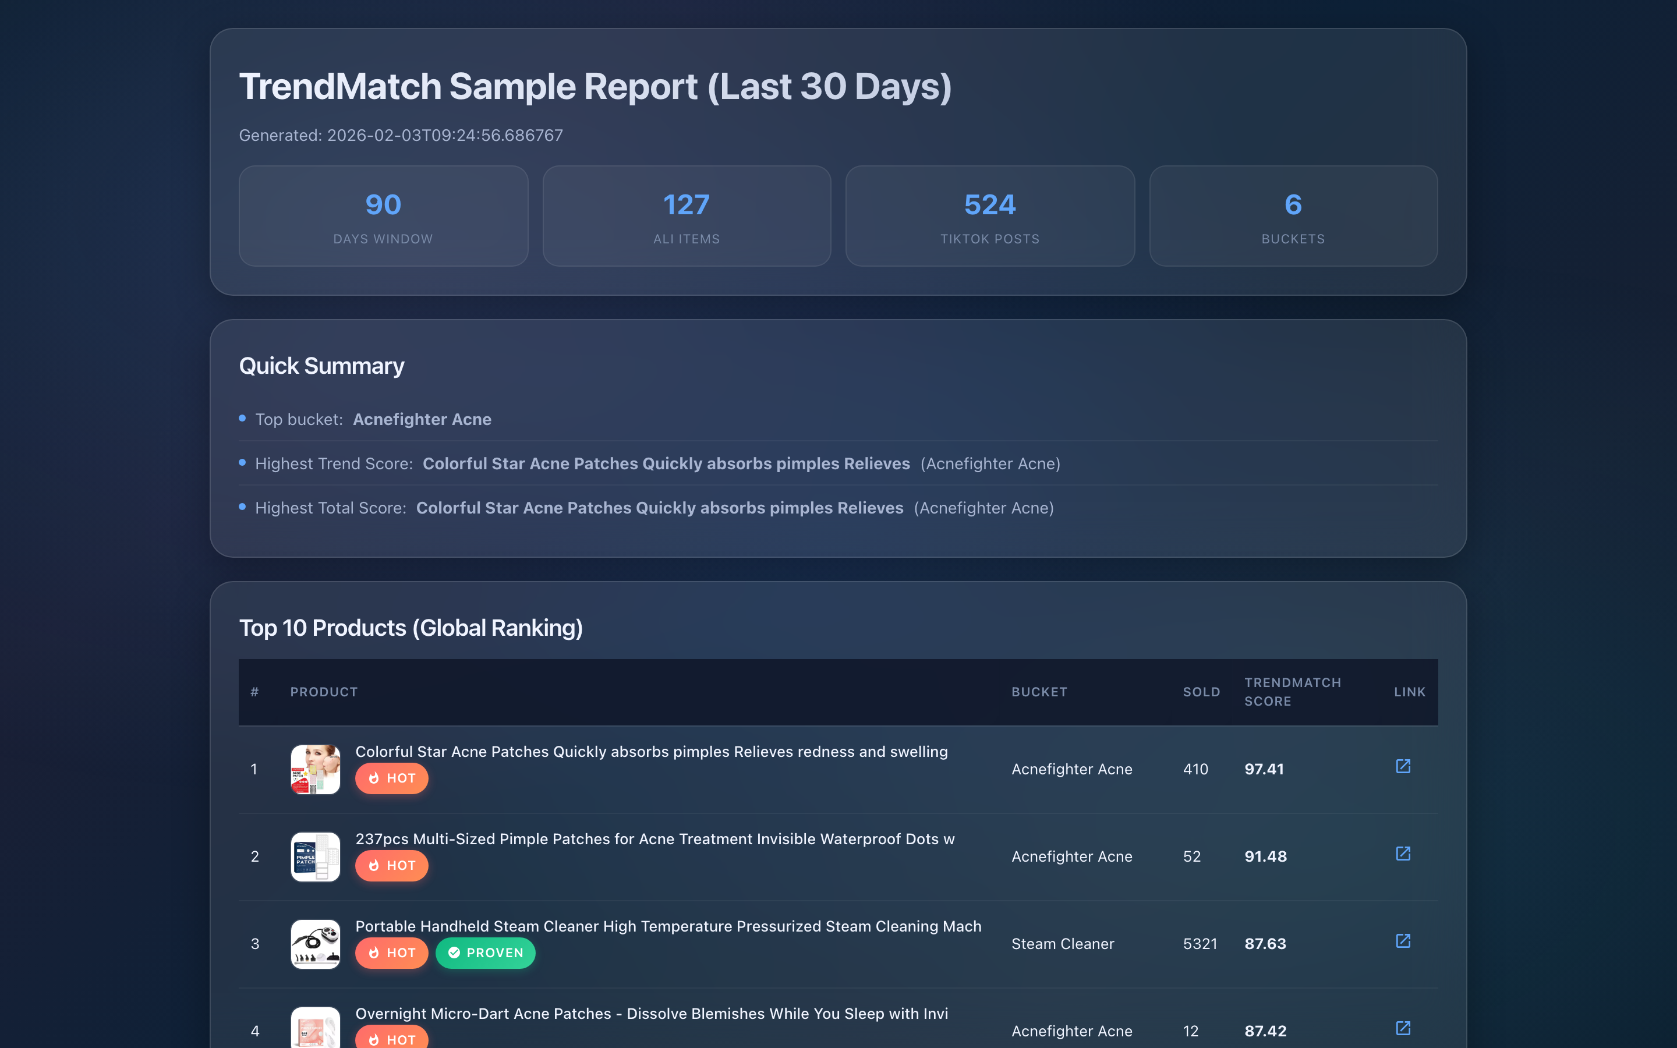
Task: Toggle the PROVEN status on row 3
Action: 485,953
